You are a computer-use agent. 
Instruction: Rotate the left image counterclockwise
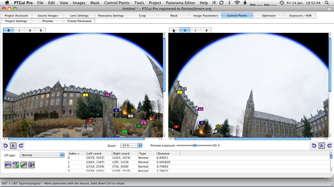pyautogui.click(x=5, y=146)
